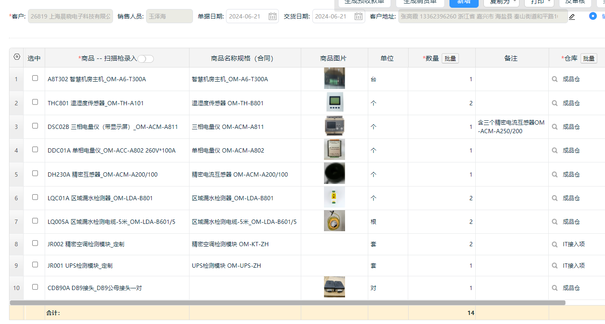The height and width of the screenshot is (324, 605).
Task: Click warehouse search icon for DH230A row
Action: click(555, 174)
